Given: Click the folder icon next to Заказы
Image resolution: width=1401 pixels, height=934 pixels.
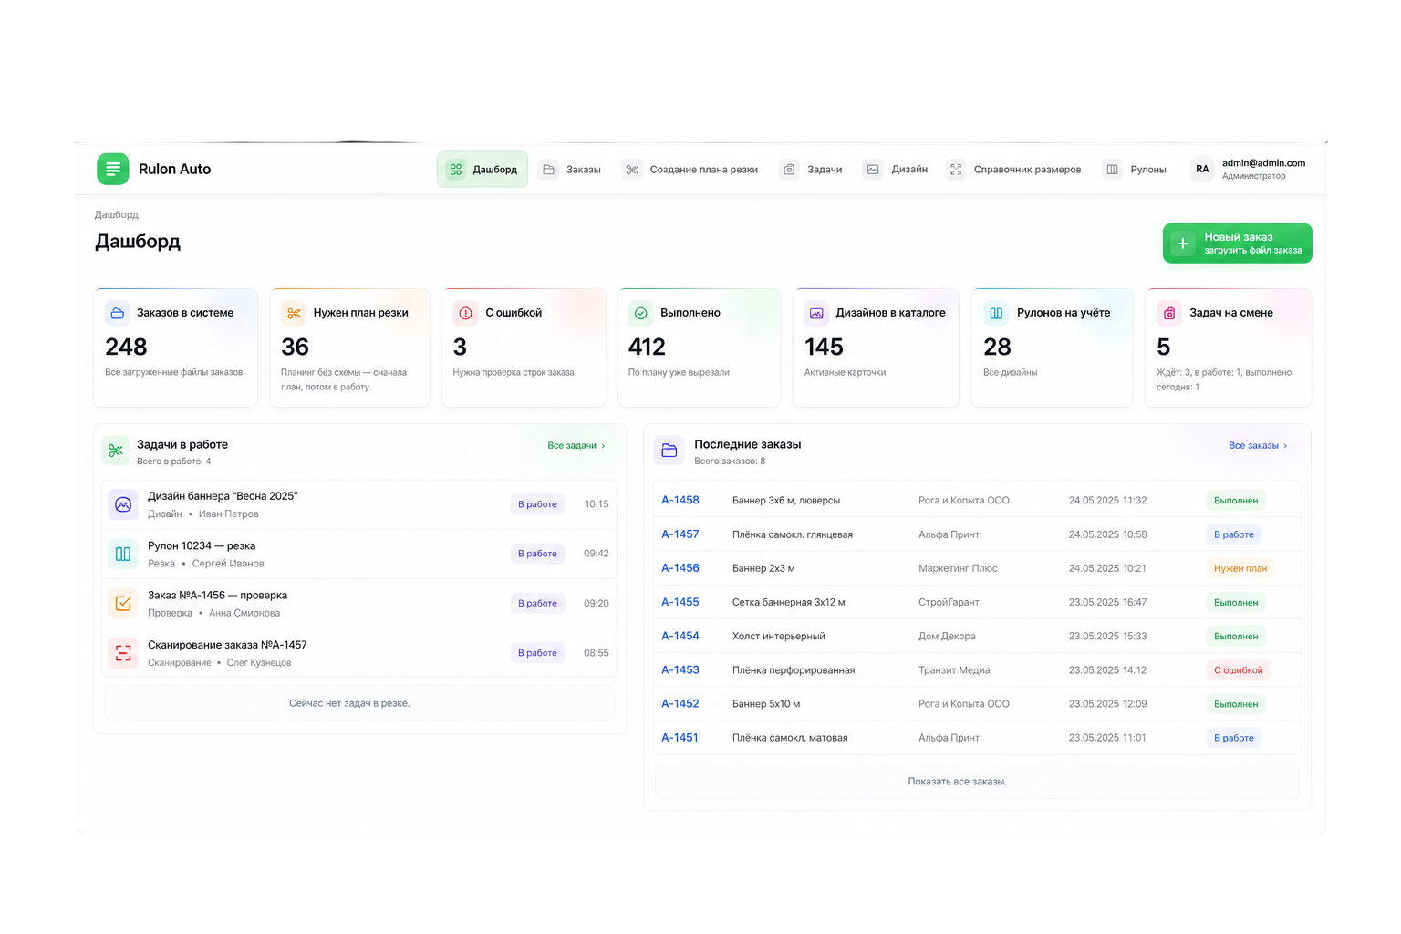Looking at the screenshot, I should point(548,170).
